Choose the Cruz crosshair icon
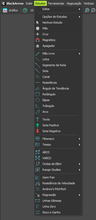 [37, 34]
